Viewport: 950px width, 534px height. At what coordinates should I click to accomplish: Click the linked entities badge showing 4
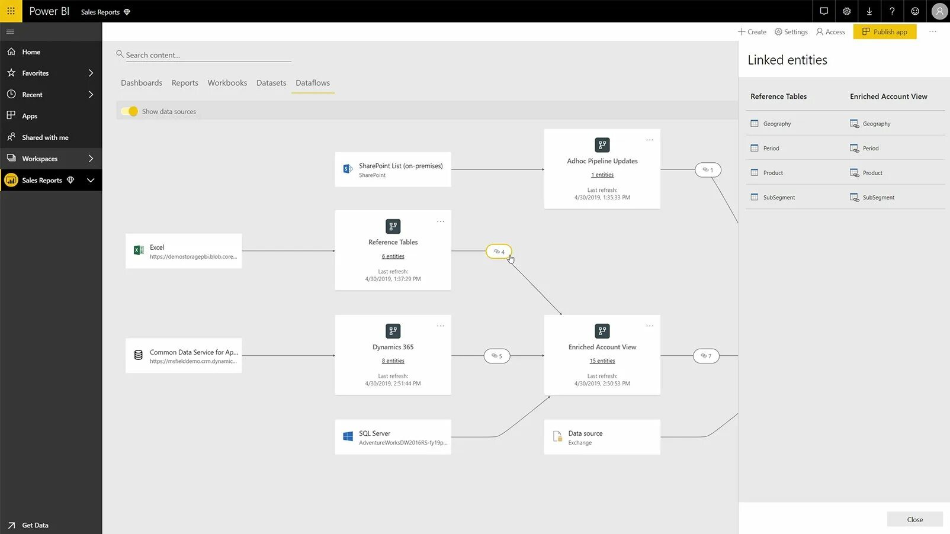click(499, 252)
